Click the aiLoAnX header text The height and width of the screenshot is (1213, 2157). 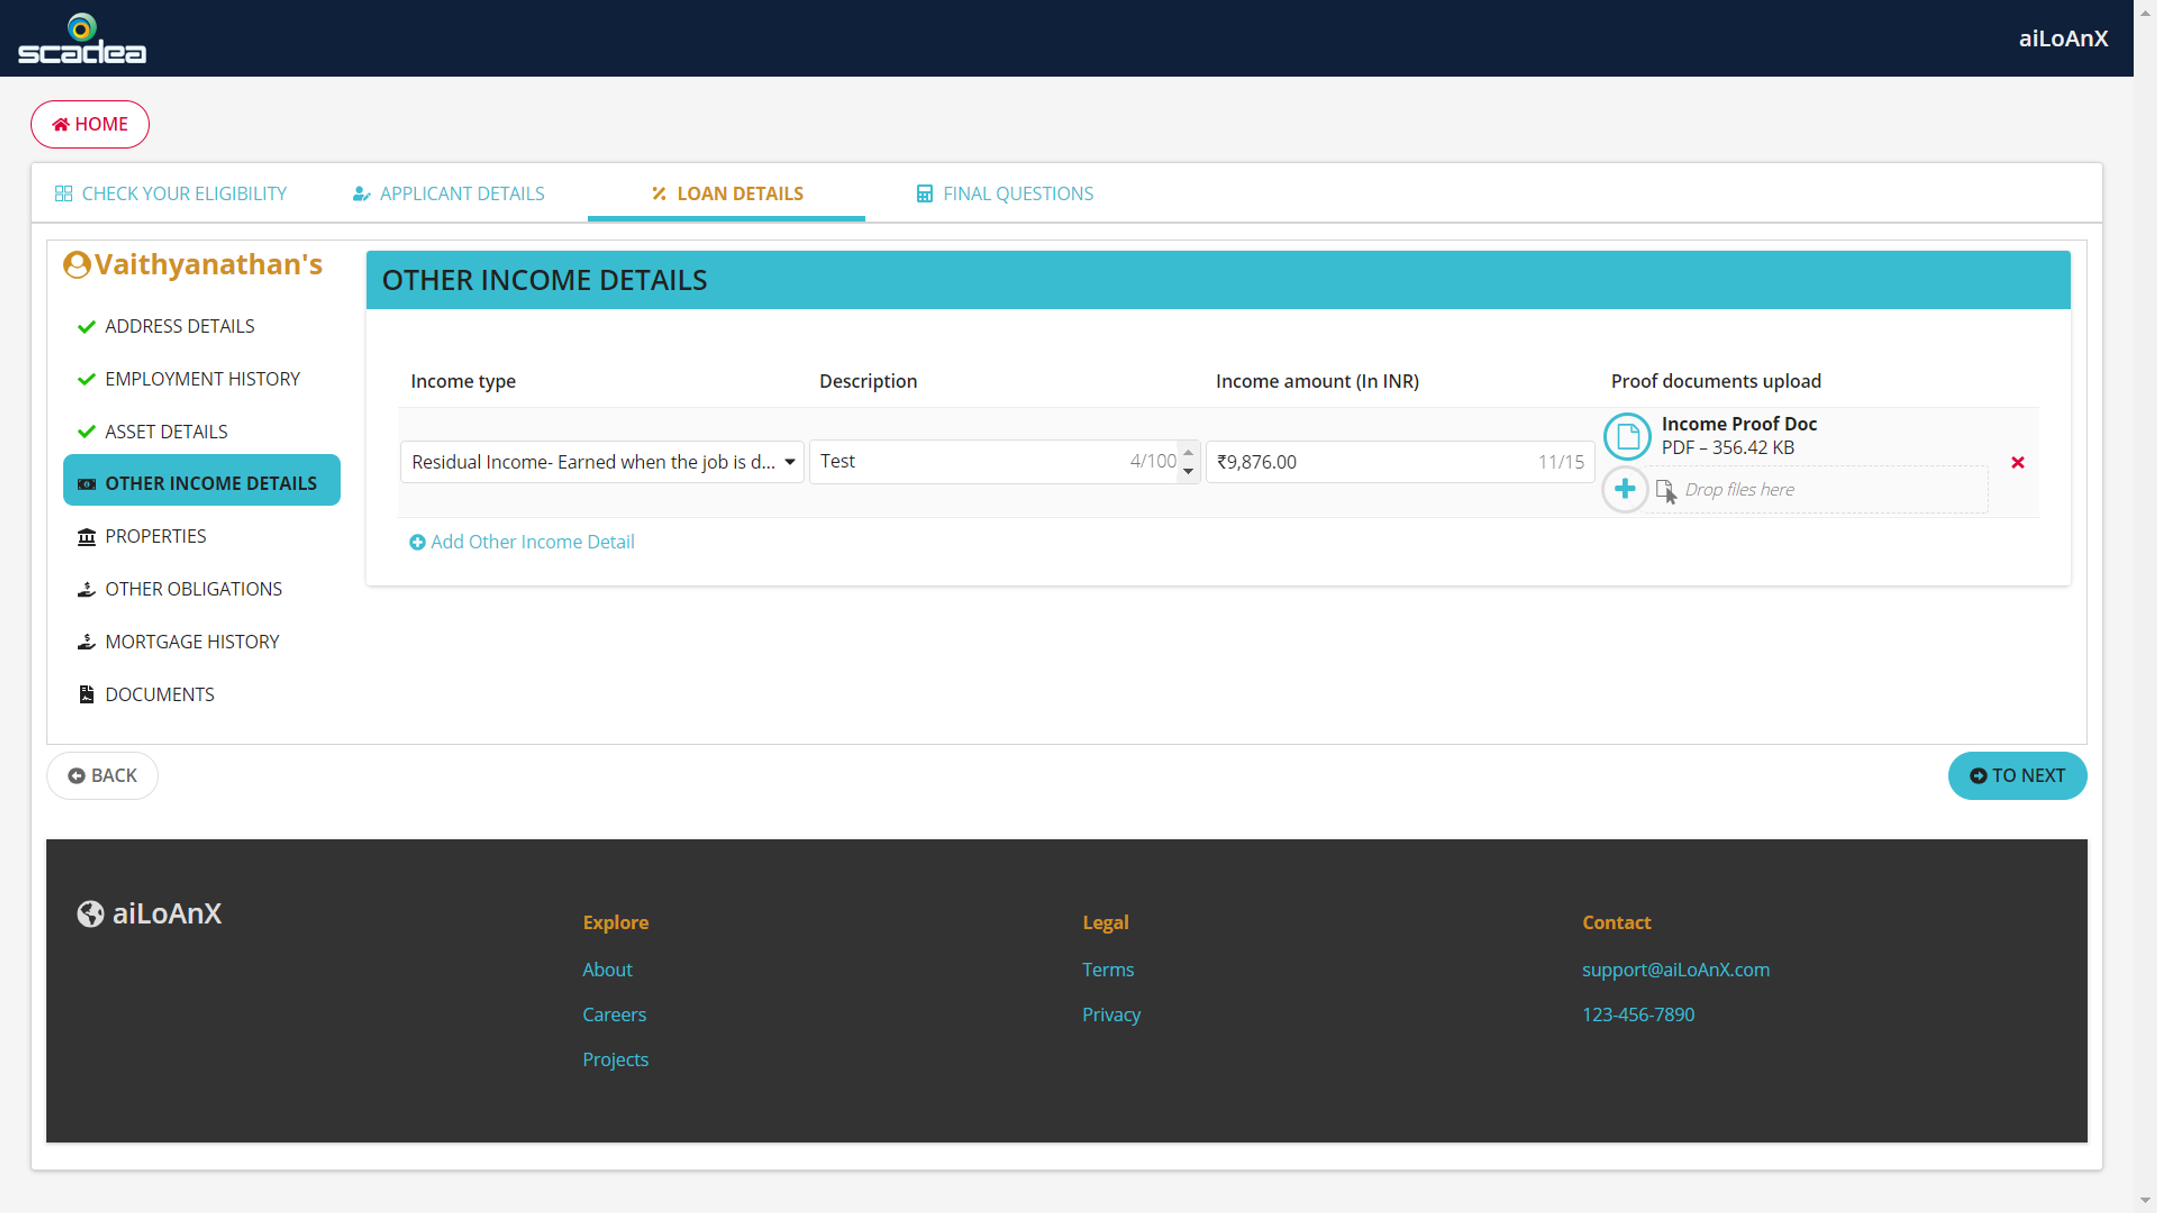[2063, 39]
